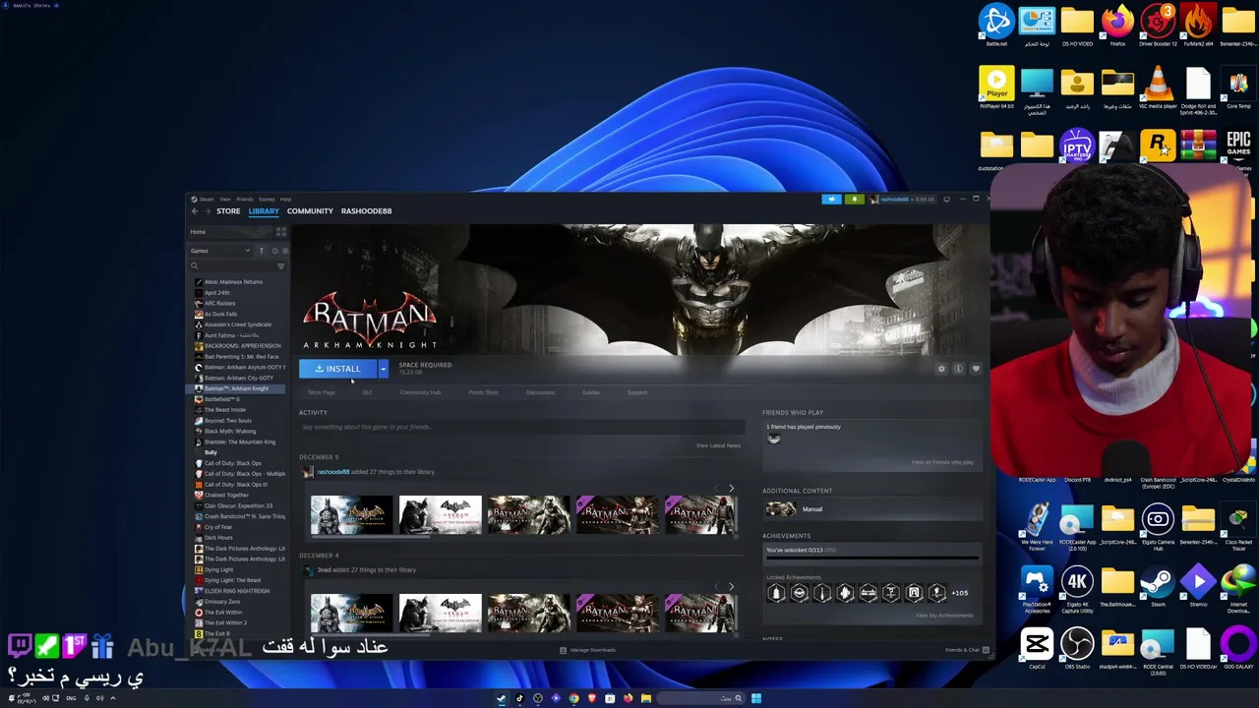Select Bully in the game list

coord(210,452)
